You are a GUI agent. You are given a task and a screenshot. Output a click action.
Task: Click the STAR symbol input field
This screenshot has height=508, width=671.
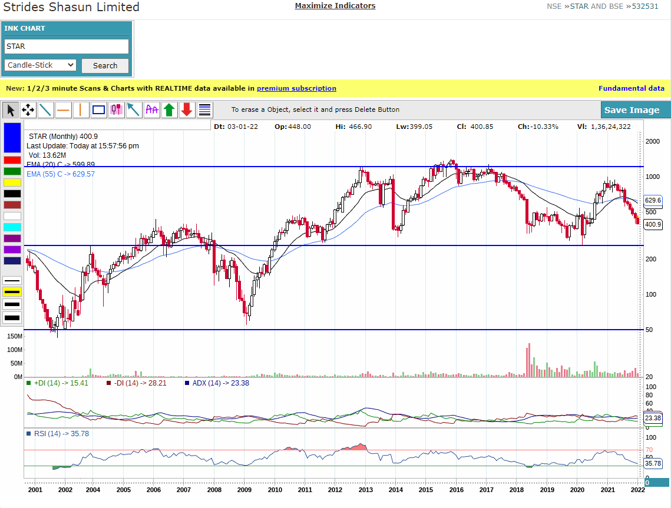coord(67,46)
